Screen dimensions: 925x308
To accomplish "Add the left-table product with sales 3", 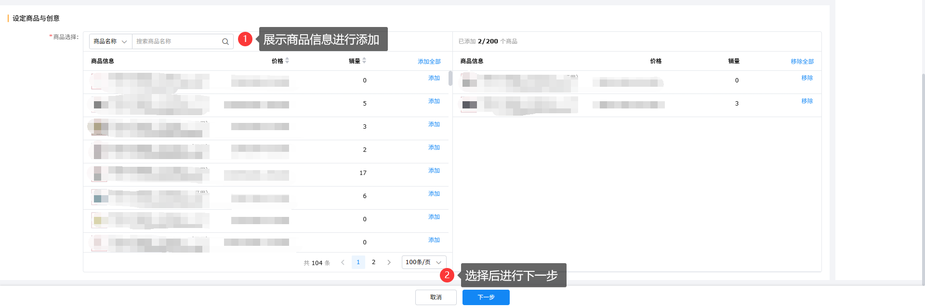I will tap(434, 124).
